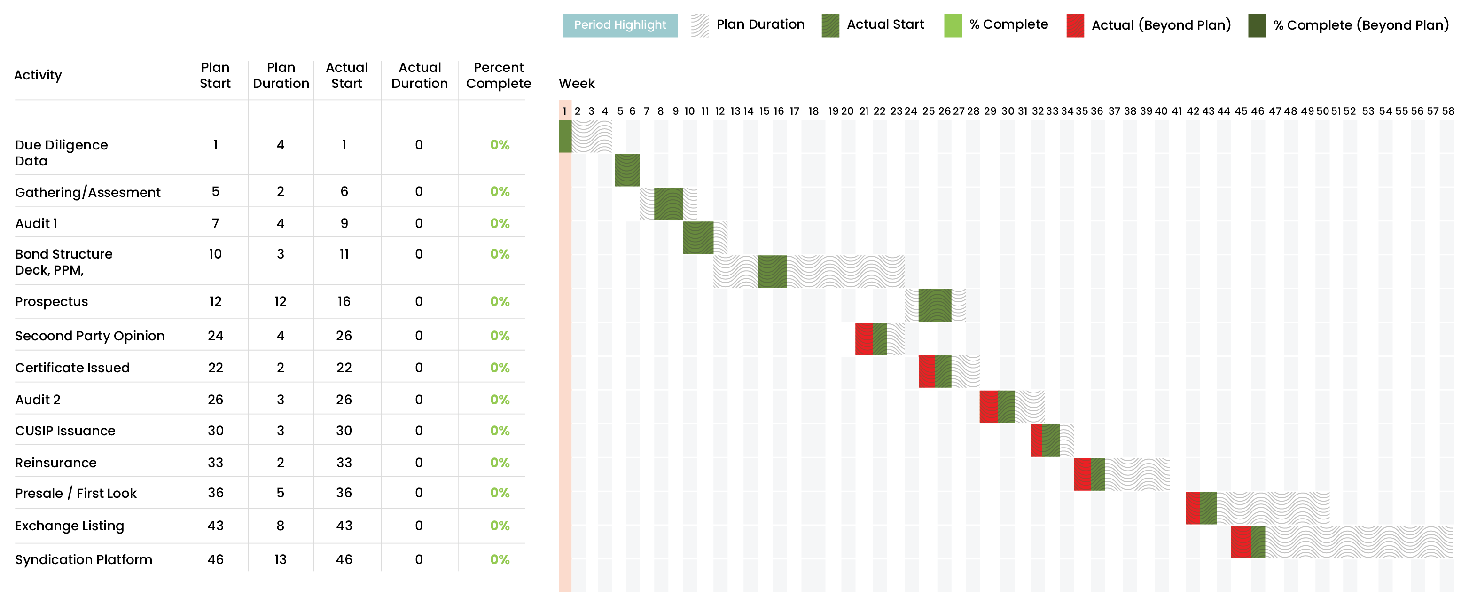Select the Syndication Platform activity name
This screenshot has height=605, width=1469.
84,559
